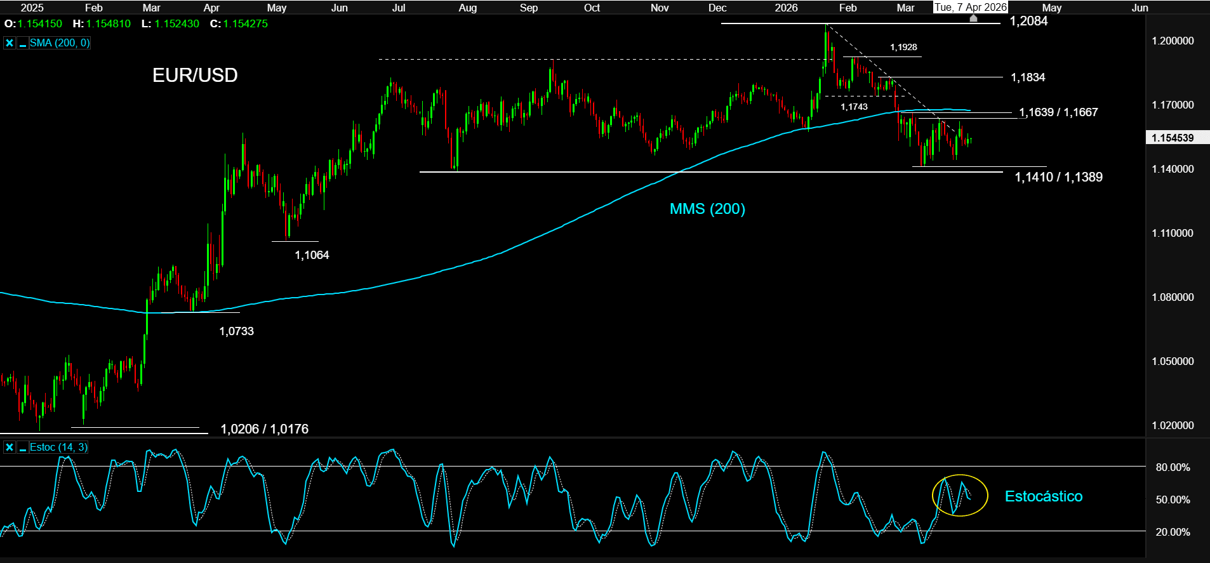Click the 1.050000 price axis label
1210x563 pixels.
(1173, 361)
